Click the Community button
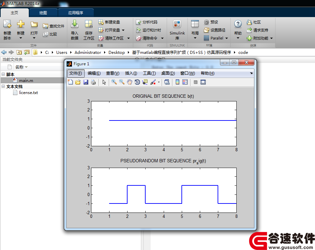The height and width of the screenshot is (250, 315). (x=254, y=22)
